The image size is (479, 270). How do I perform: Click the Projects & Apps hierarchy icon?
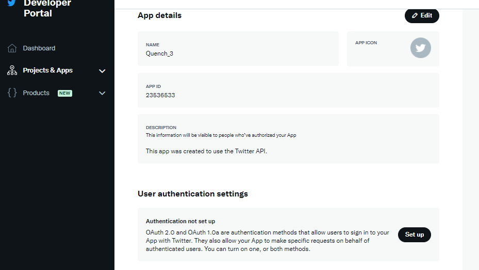tap(12, 70)
